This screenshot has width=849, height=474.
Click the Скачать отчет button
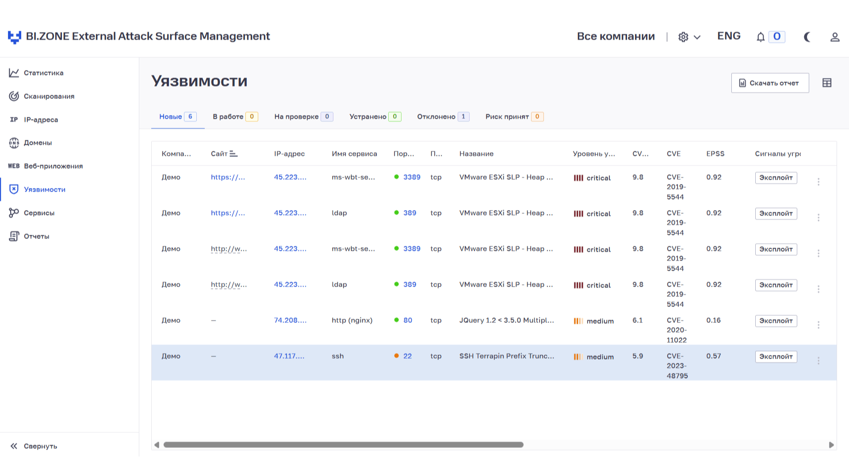[770, 83]
